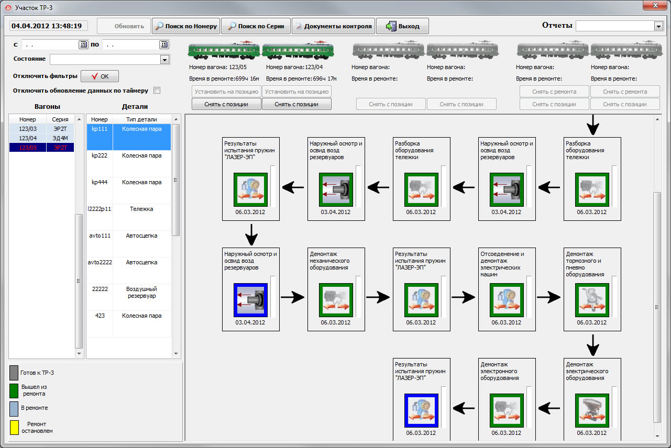671x448 pixels.
Task: Open the blue-framed 'Наружный осмотр' operation icon
Action: [250, 300]
